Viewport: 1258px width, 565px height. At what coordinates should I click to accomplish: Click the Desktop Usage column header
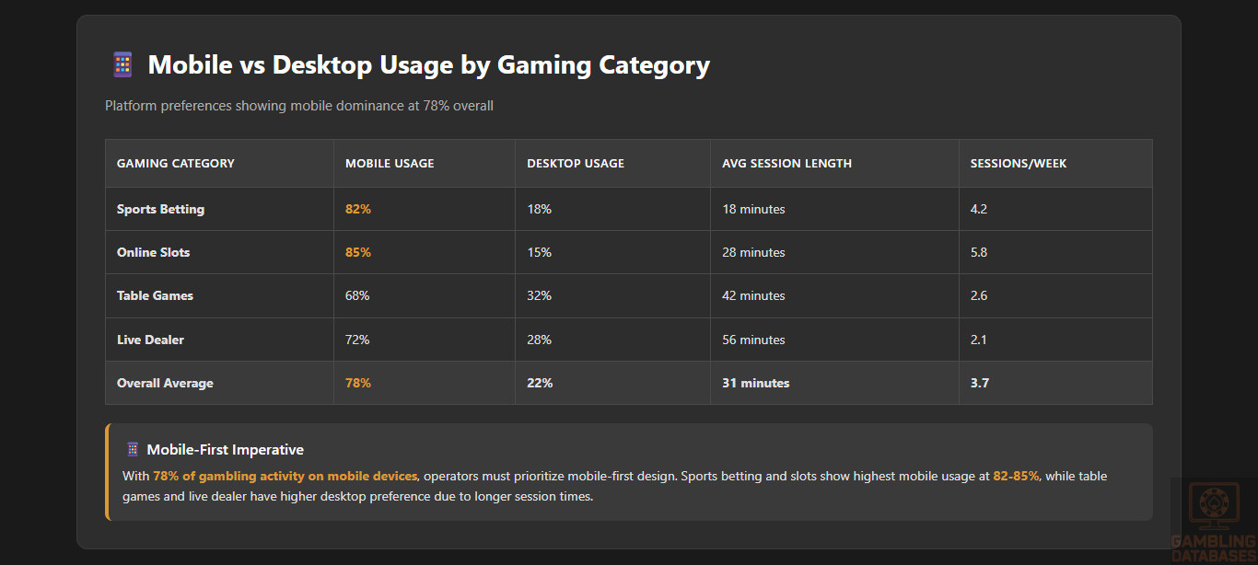(576, 164)
